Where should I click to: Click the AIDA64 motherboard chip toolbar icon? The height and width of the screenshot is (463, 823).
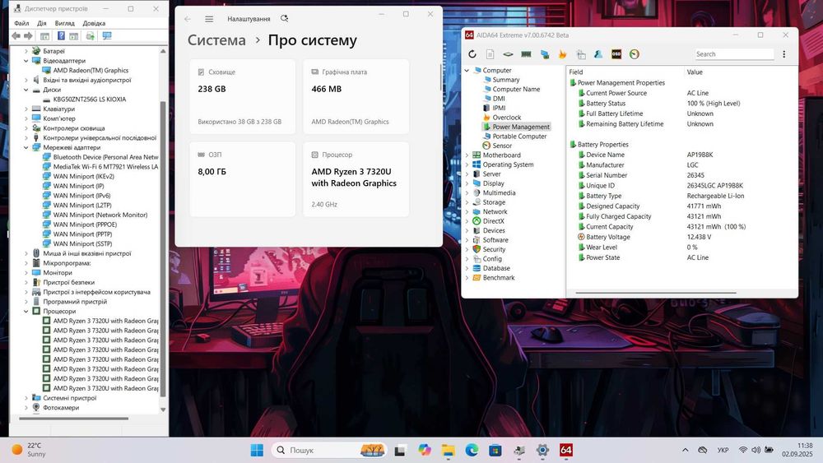[508, 54]
